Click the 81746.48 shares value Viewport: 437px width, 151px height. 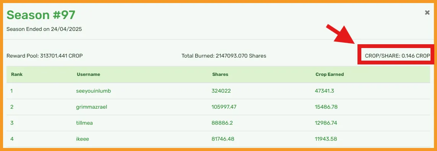(x=223, y=139)
